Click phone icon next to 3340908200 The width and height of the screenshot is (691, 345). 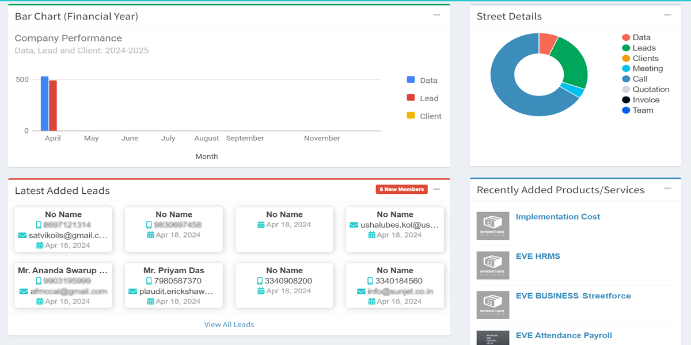pos(260,281)
